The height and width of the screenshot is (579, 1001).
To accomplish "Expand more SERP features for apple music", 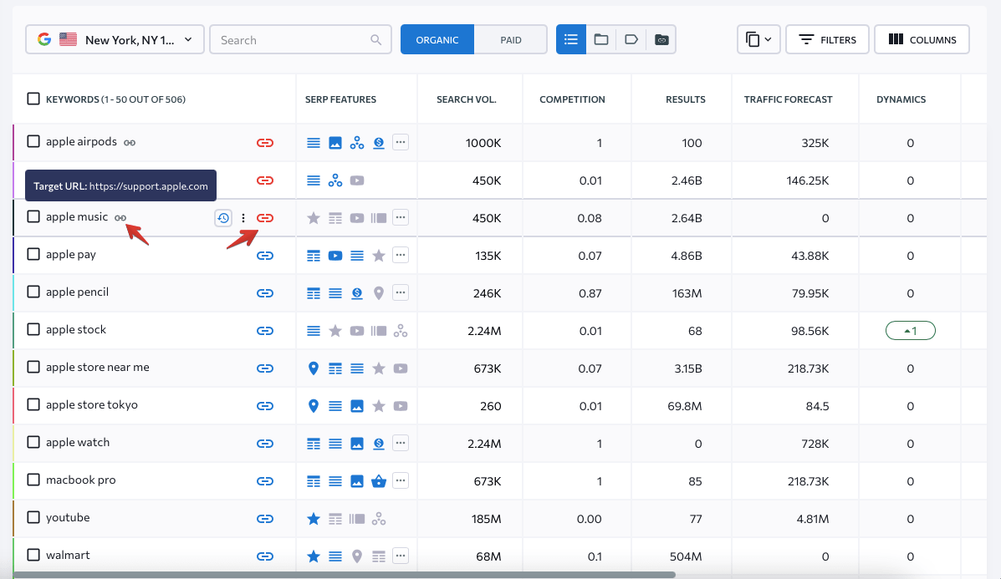I will click(401, 217).
